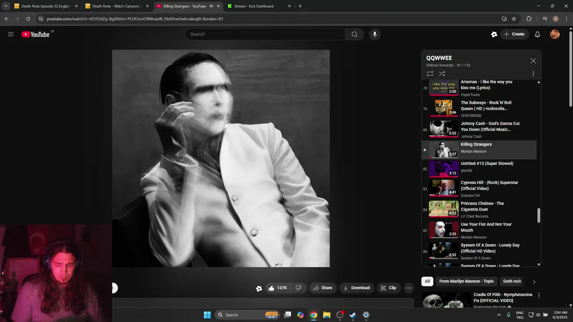Play The Subways - Rock'N'Roll Queen
The image size is (573, 322).
point(479,109)
